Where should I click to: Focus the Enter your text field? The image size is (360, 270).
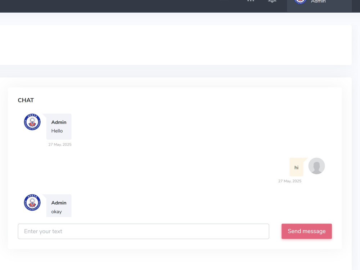144,231
